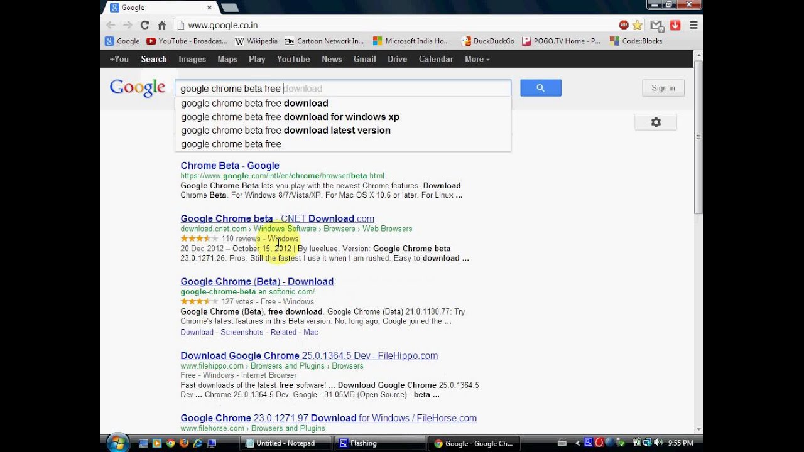Click the Google logo

(x=137, y=88)
